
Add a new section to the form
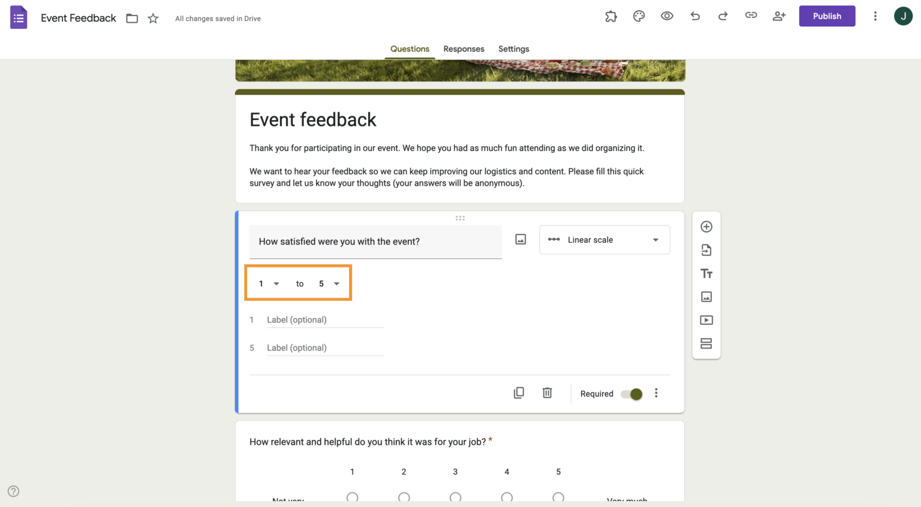pyautogui.click(x=706, y=343)
